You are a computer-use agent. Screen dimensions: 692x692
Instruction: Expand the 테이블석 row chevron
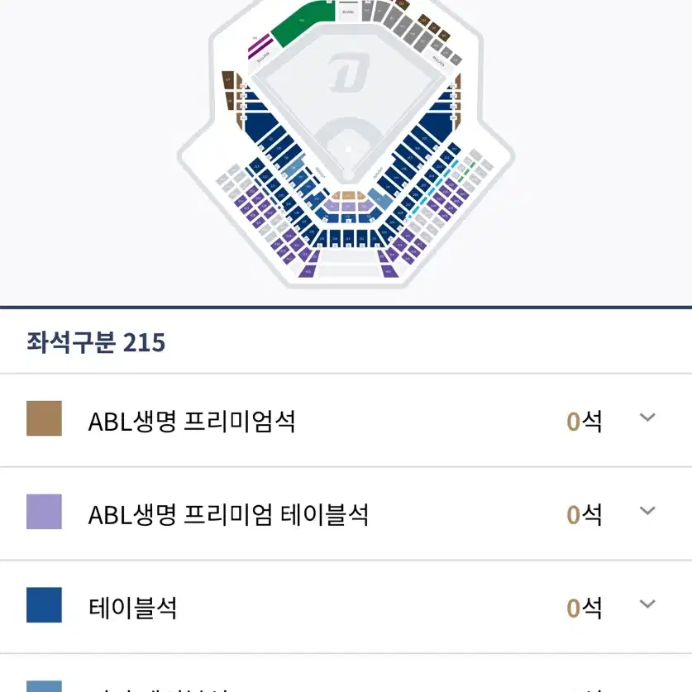pyautogui.click(x=647, y=604)
